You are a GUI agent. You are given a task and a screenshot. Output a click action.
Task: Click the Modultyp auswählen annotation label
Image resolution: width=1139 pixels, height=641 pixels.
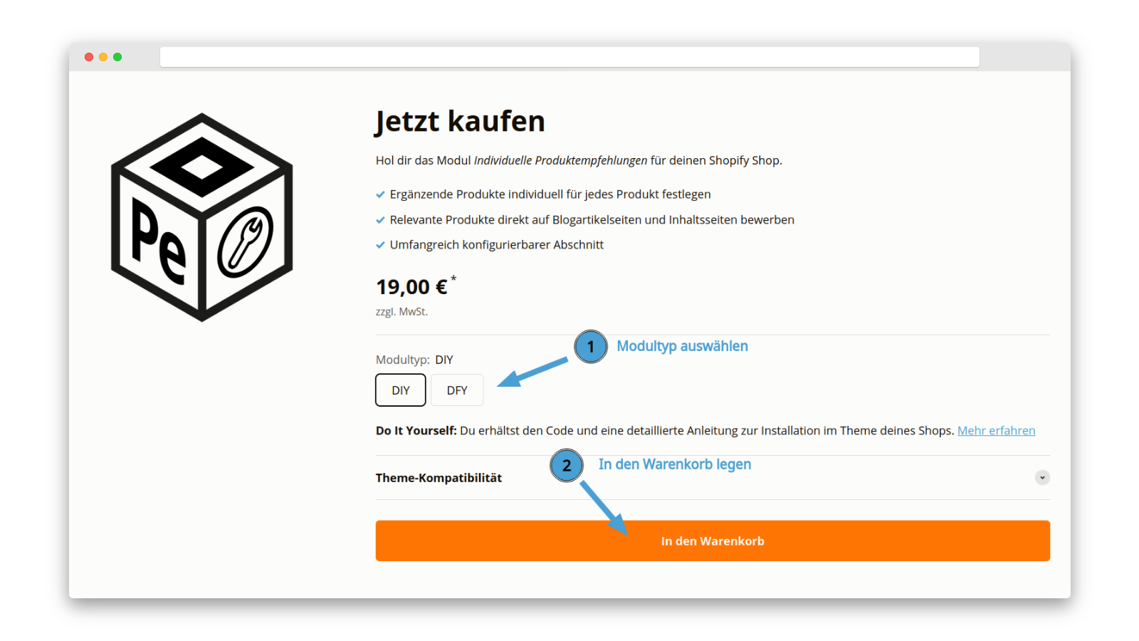click(682, 346)
